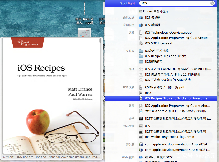The image size is (219, 162).
Task: Open iOS 模拟器 under 最常点选
Action: [153, 18]
